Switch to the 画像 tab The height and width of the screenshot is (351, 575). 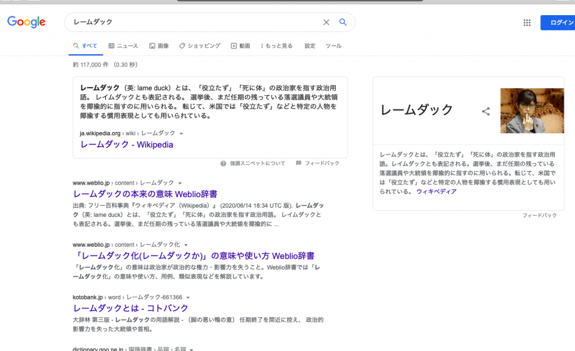click(159, 46)
